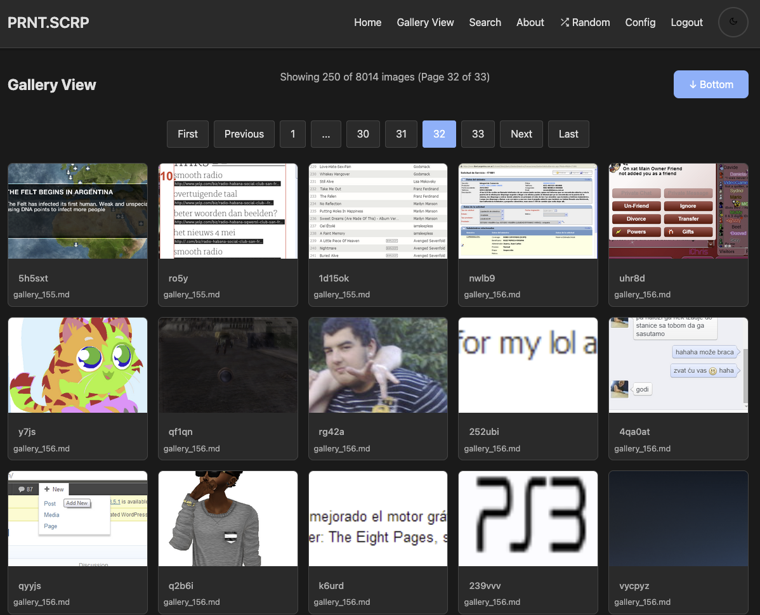Click the Random shuffle icon
Image resolution: width=760 pixels, height=615 pixels.
[565, 22]
